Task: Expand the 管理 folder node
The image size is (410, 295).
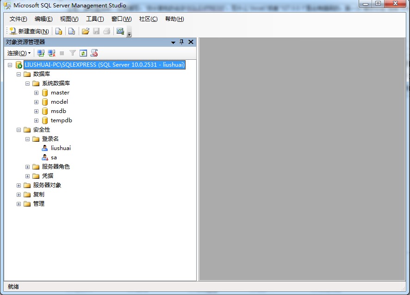Action: pos(19,204)
